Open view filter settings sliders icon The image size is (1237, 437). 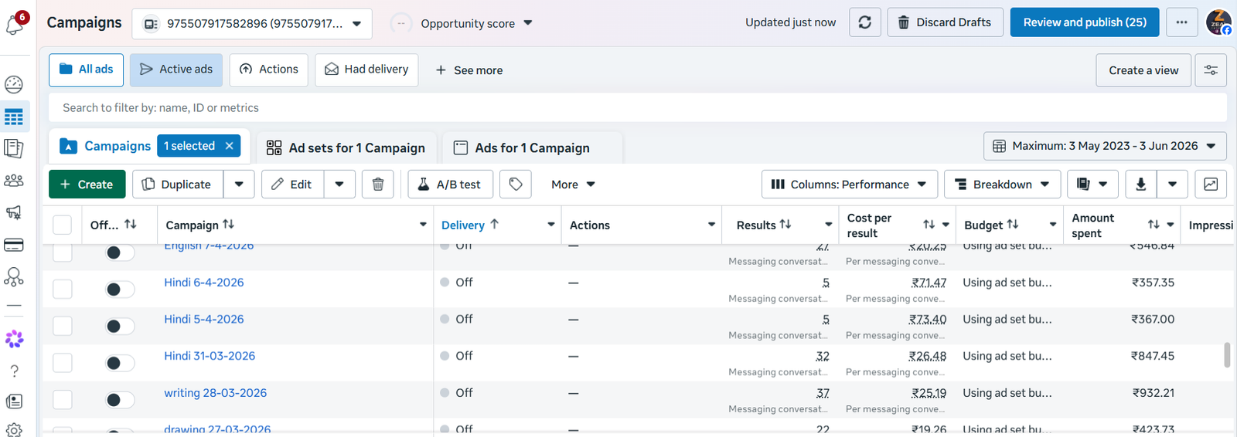(1211, 70)
